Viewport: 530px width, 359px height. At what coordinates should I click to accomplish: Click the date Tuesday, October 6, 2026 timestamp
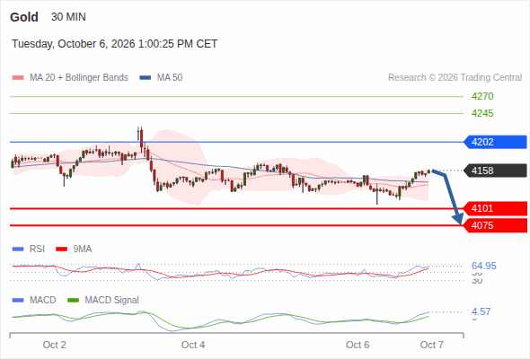(x=115, y=44)
